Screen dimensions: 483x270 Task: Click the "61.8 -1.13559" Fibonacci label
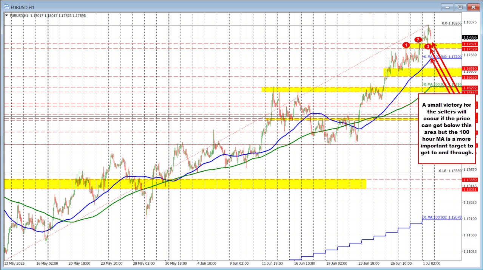pyautogui.click(x=451, y=171)
